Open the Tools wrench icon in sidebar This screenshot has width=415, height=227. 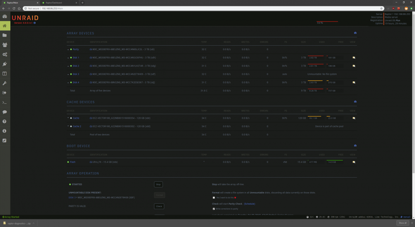(5, 83)
